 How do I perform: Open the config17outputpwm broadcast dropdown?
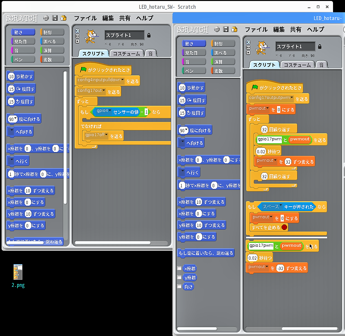[292, 98]
